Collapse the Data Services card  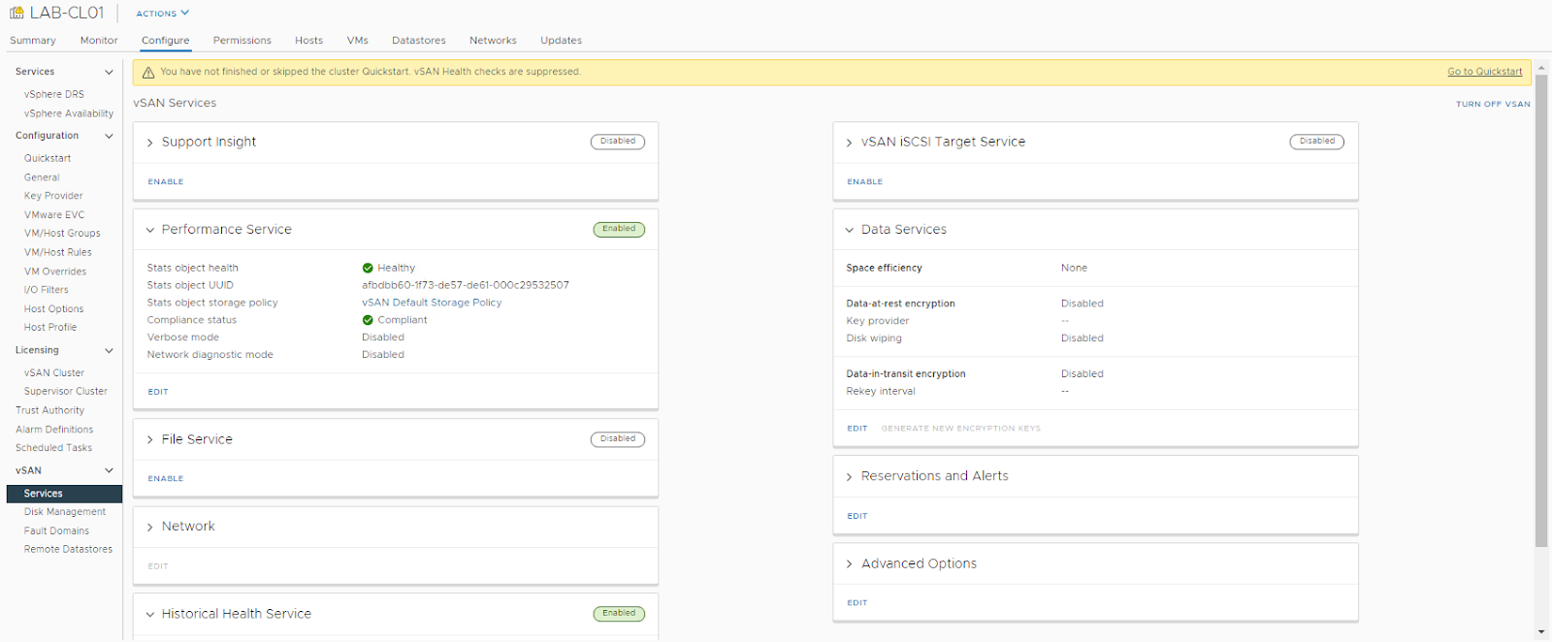[850, 230]
